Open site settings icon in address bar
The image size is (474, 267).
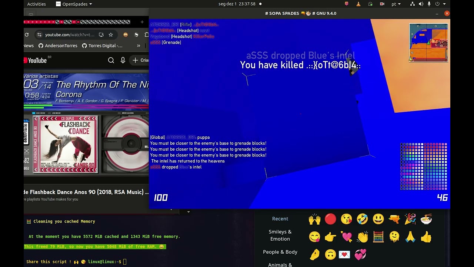pyautogui.click(x=39, y=35)
